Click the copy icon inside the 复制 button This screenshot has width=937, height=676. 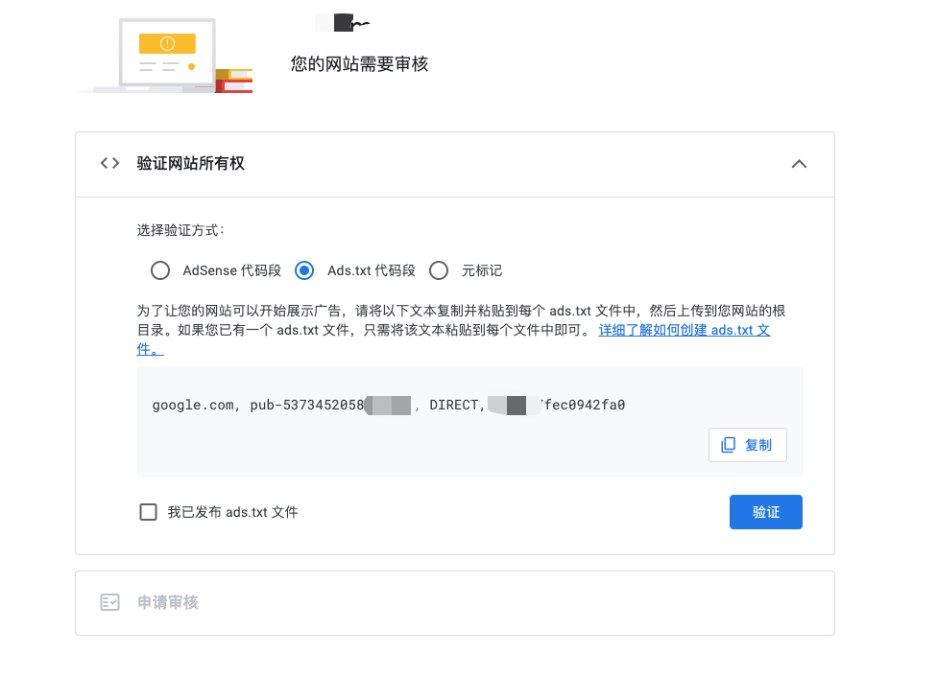(728, 444)
